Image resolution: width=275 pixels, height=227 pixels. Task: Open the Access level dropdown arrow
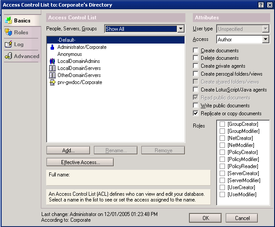pyautogui.click(x=266, y=39)
